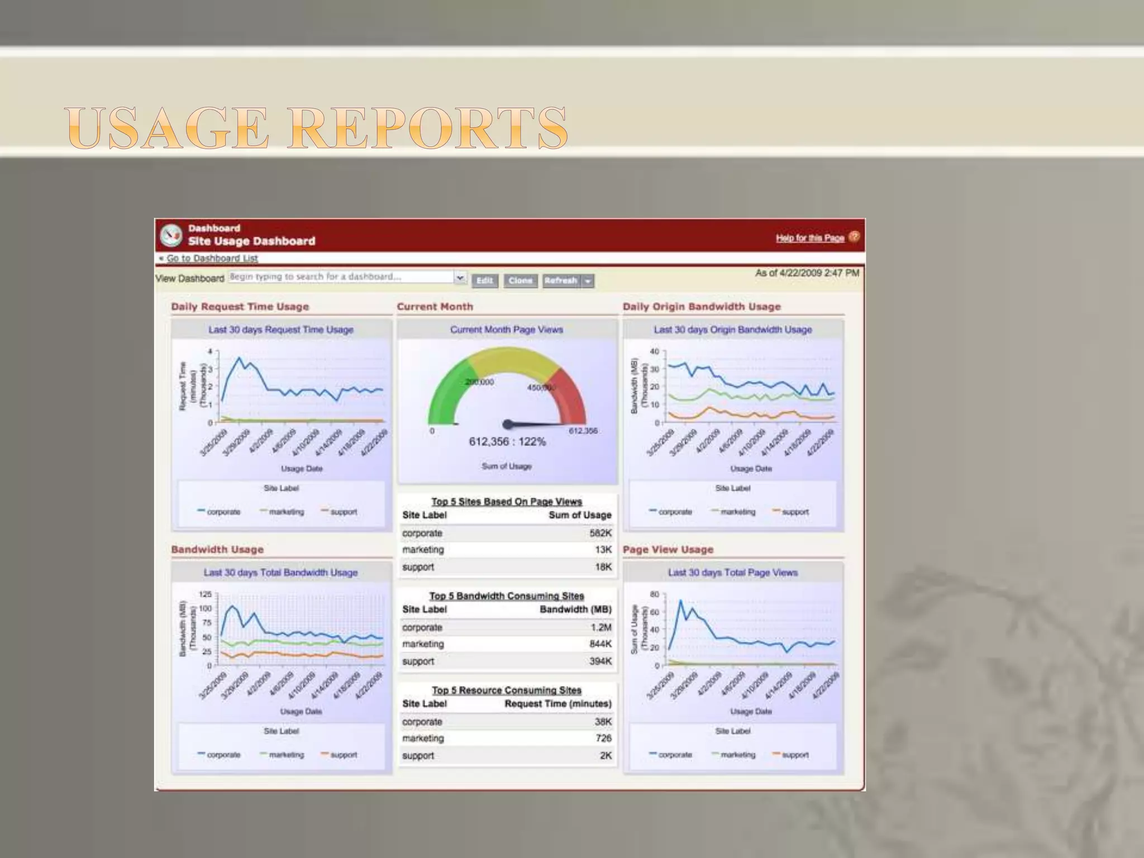
Task: Click the Bandwidth Usage section heading
Action: [x=217, y=550]
